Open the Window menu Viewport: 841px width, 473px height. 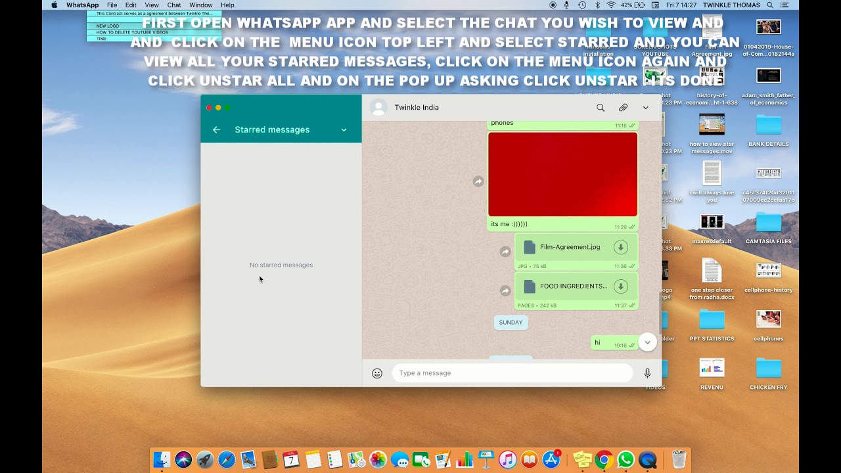201,5
